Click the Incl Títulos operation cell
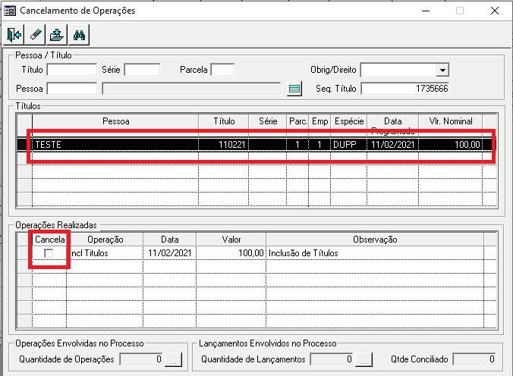 point(105,253)
